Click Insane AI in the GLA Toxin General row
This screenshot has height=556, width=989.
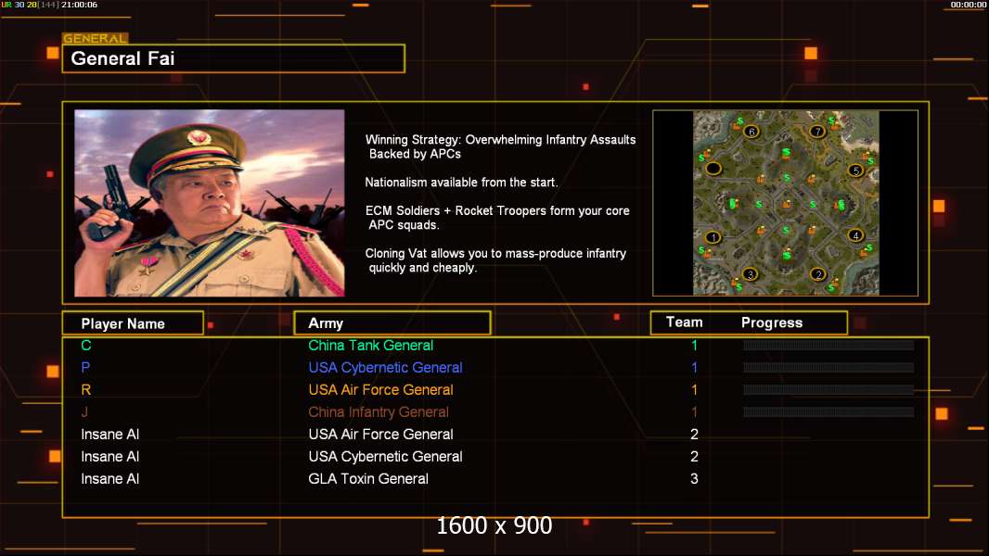click(109, 478)
